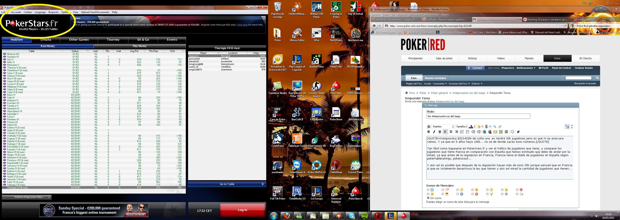The width and height of the screenshot is (620, 220).
Task: Click the red Log In button
Action: click(x=242, y=210)
